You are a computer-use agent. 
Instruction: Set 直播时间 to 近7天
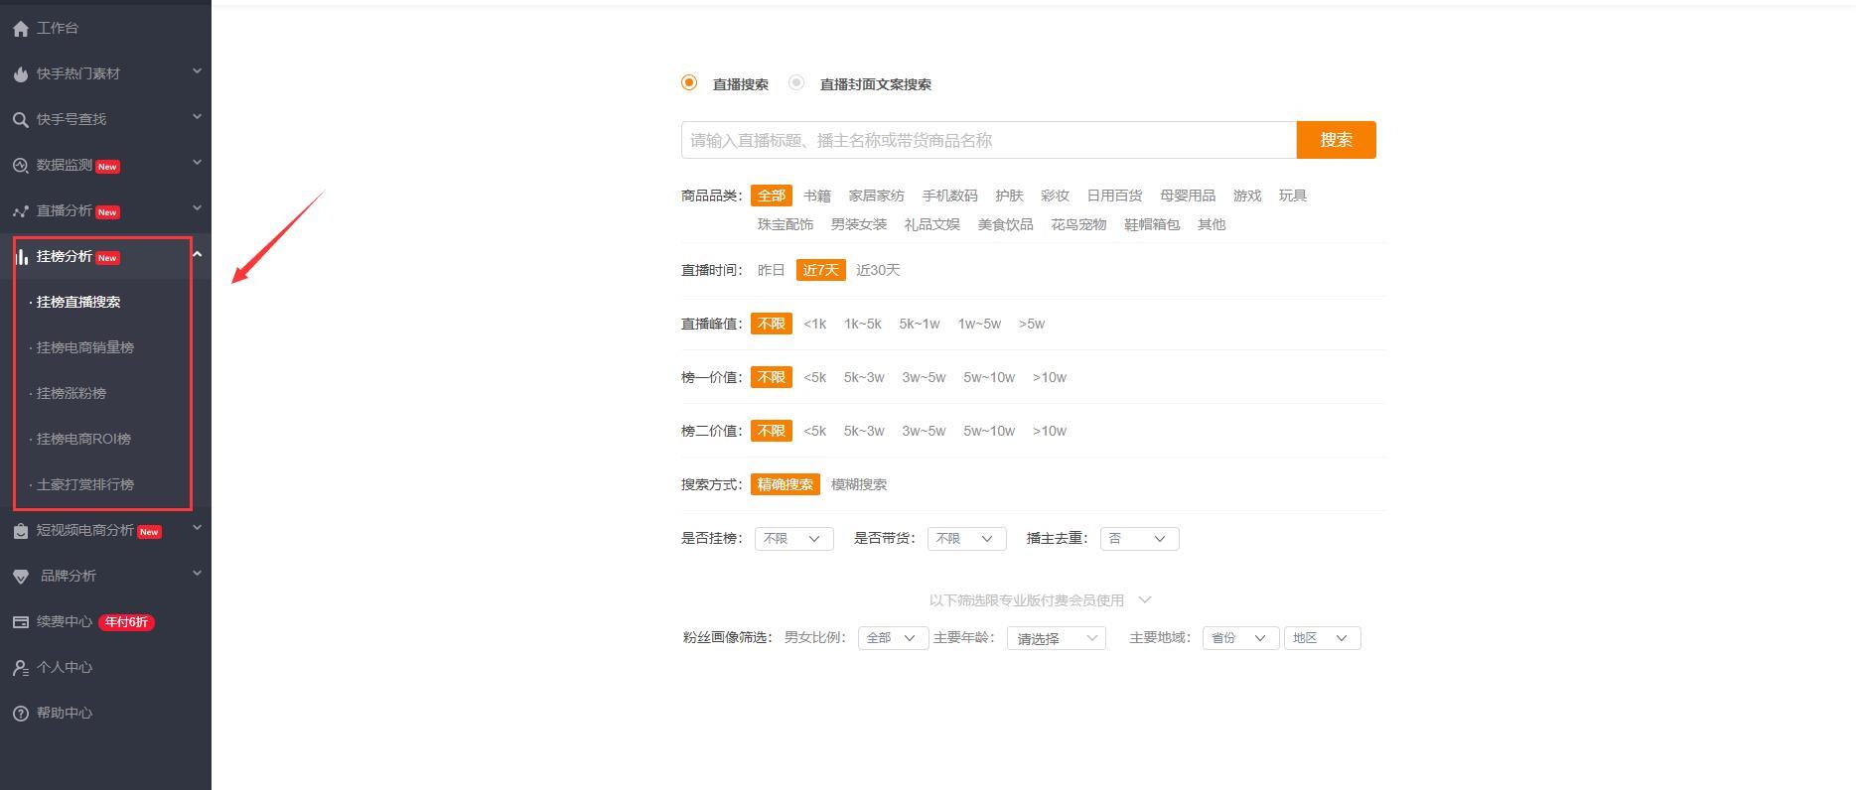821,270
